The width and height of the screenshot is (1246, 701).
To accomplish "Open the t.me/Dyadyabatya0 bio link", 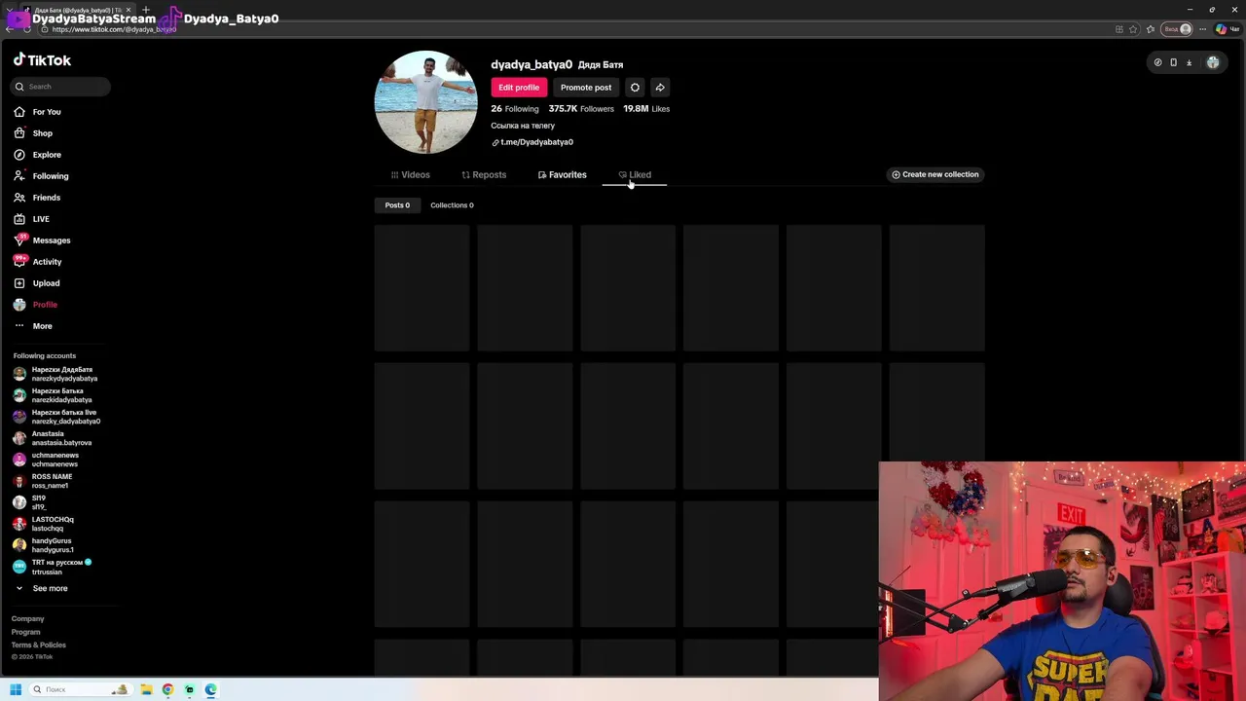I will tap(532, 142).
